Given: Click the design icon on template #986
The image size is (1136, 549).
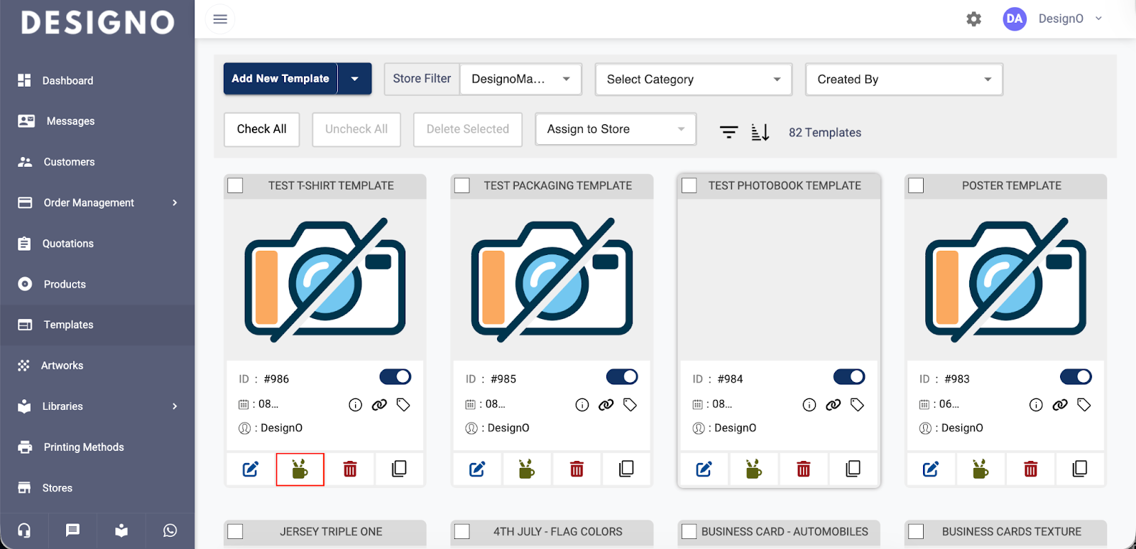Looking at the screenshot, I should point(300,469).
